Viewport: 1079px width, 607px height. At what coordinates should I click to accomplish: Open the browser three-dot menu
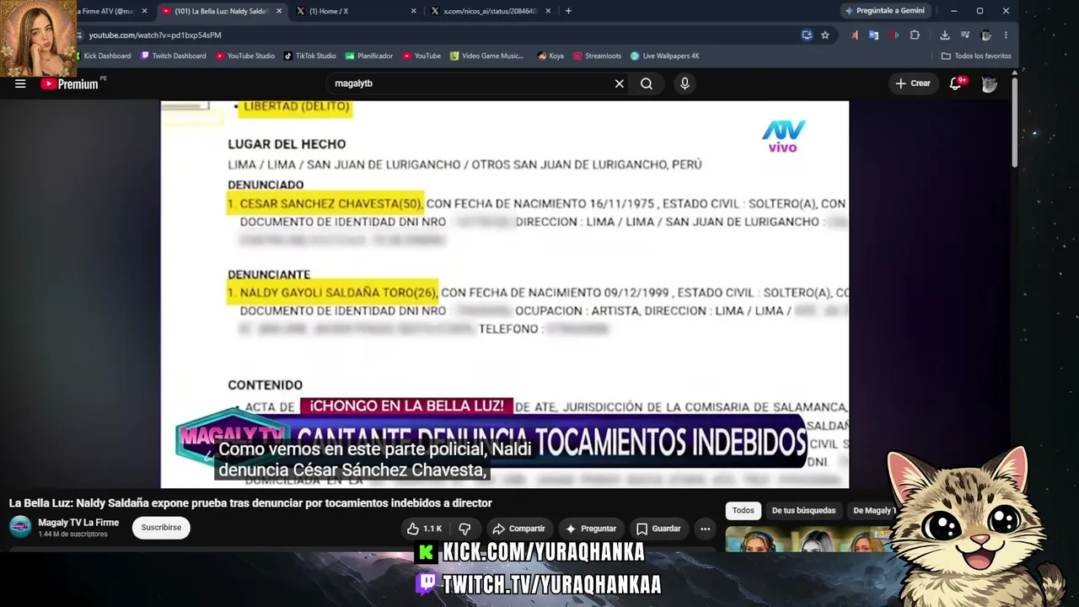coord(1006,35)
